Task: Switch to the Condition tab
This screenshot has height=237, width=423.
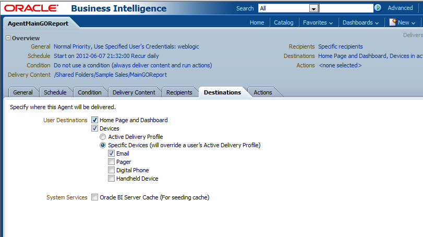Action: (90, 92)
